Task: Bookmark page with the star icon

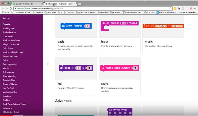Action: (x=170, y=8)
